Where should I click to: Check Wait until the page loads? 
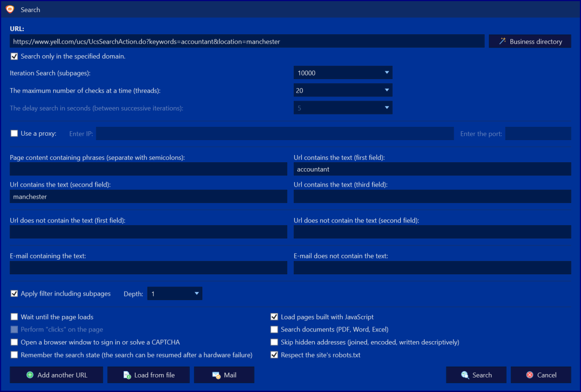coord(14,317)
